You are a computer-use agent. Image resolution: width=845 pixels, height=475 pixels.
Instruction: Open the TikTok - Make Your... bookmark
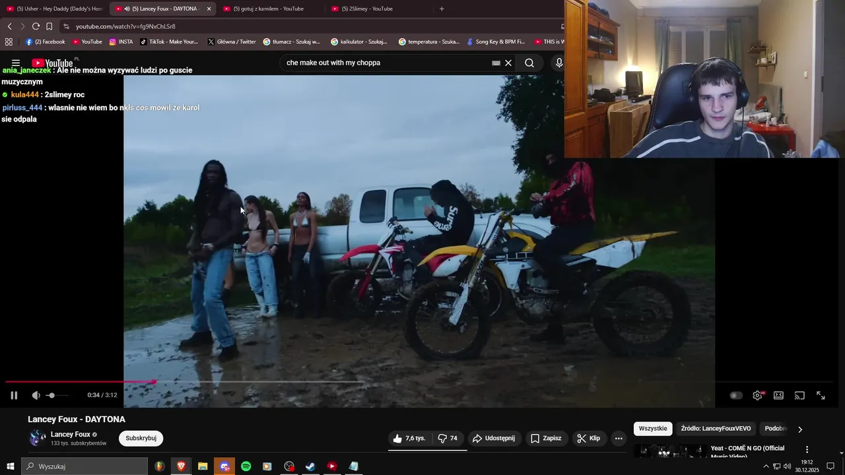click(x=168, y=42)
